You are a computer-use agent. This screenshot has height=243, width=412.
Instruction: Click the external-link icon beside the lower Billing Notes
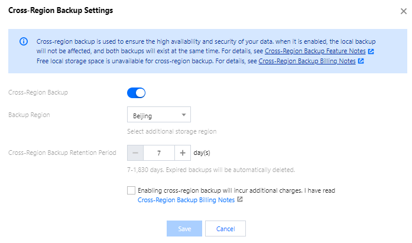coord(240,200)
